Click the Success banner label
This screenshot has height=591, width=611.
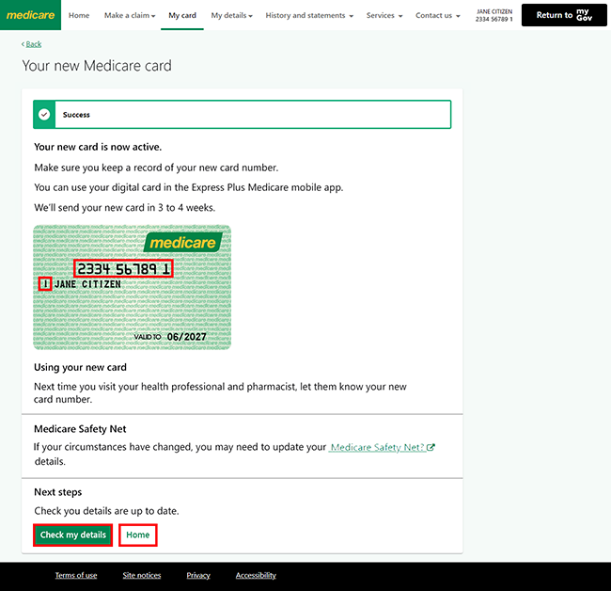coord(76,115)
